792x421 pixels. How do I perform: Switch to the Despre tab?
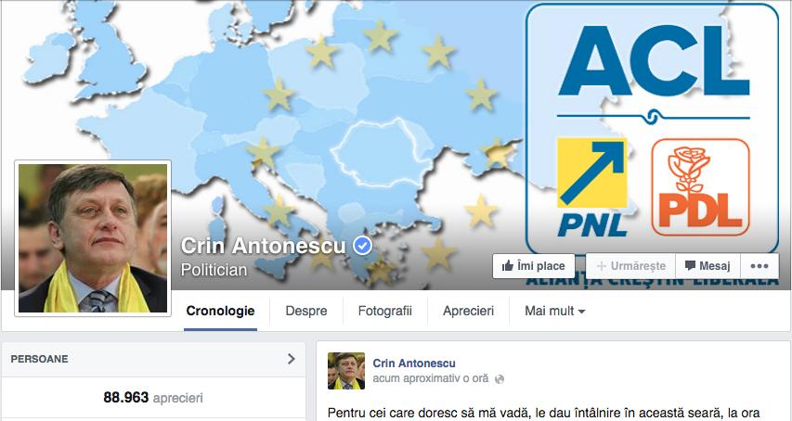(x=306, y=311)
